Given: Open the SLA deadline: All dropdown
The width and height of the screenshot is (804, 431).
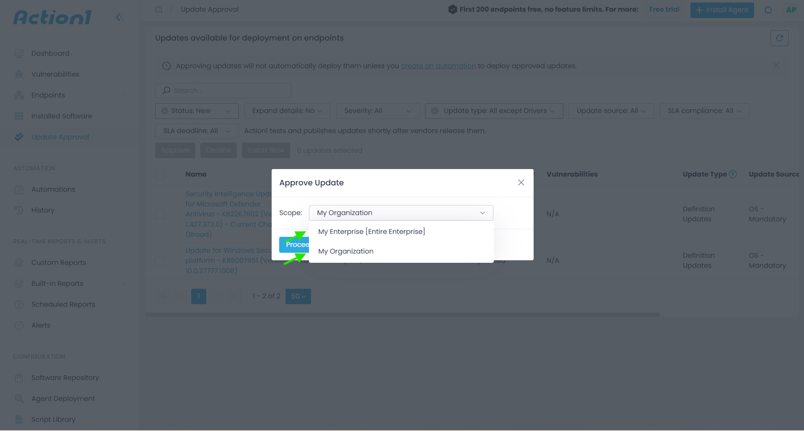Looking at the screenshot, I should pos(197,131).
